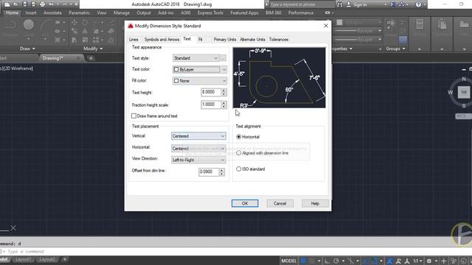
Task: Click the New drawing icon in quick access toolbar
Action: 7,4
